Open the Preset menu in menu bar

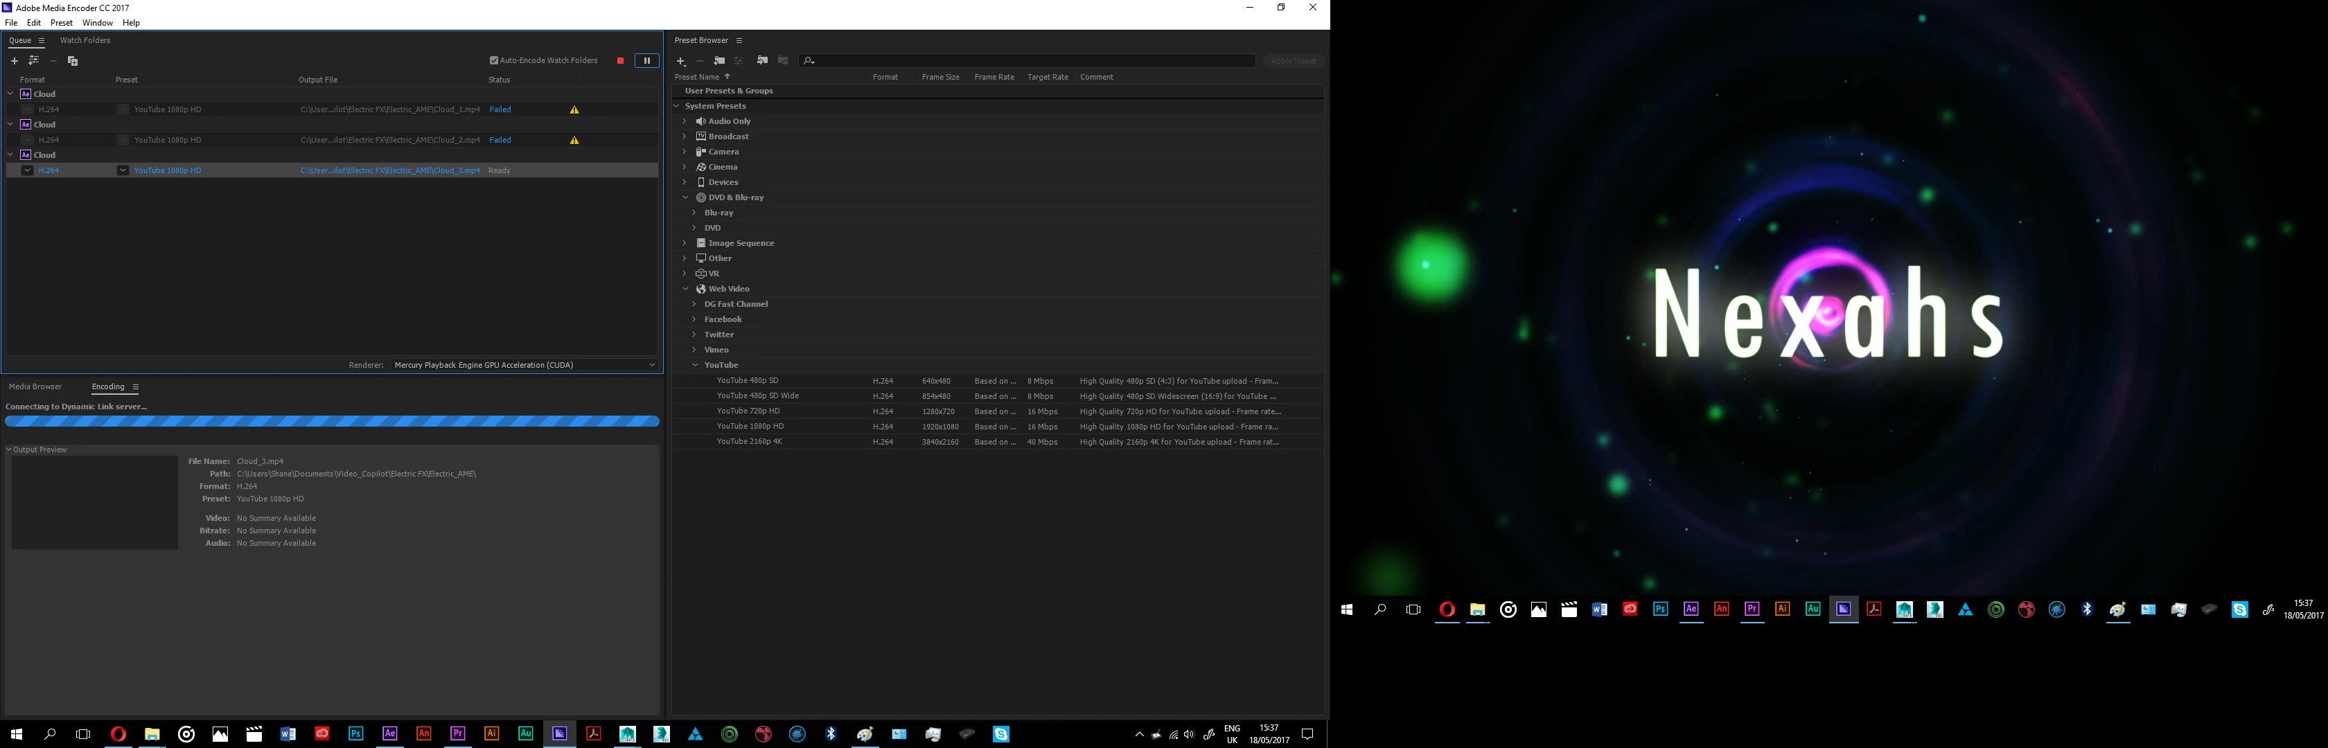click(62, 23)
